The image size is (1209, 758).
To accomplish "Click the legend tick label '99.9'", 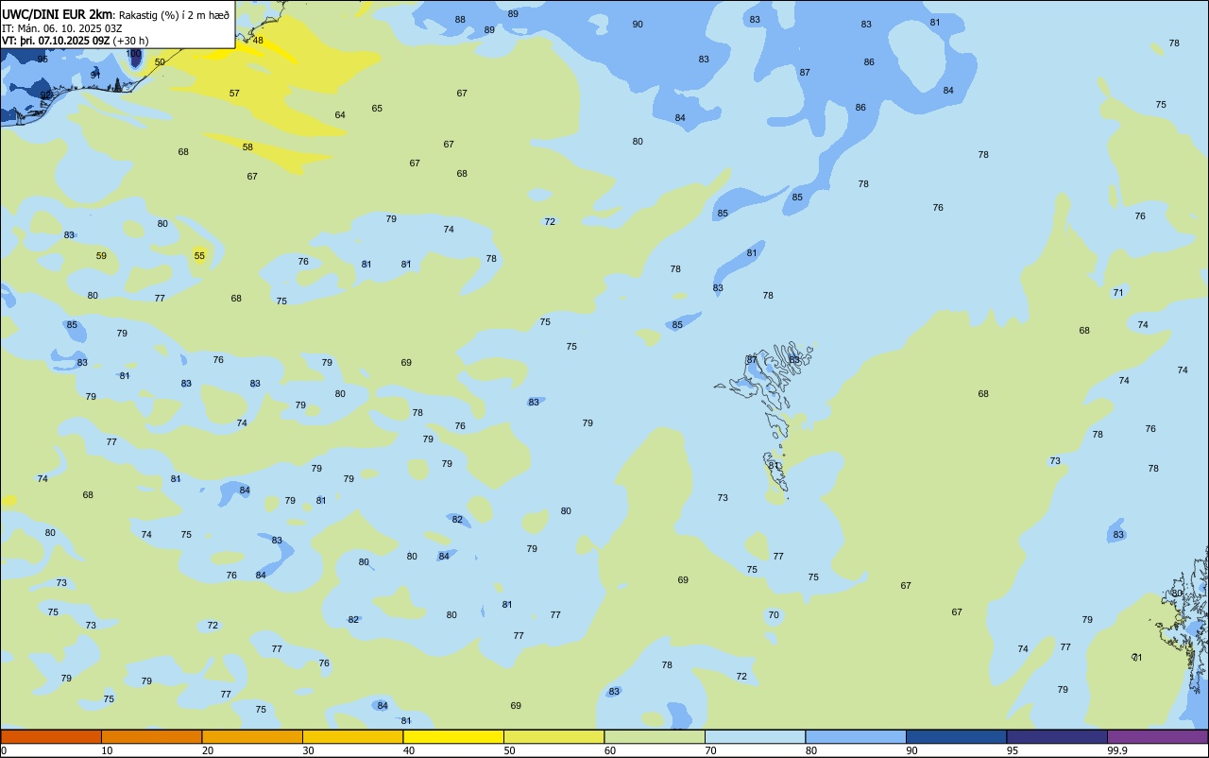I will click(1116, 750).
